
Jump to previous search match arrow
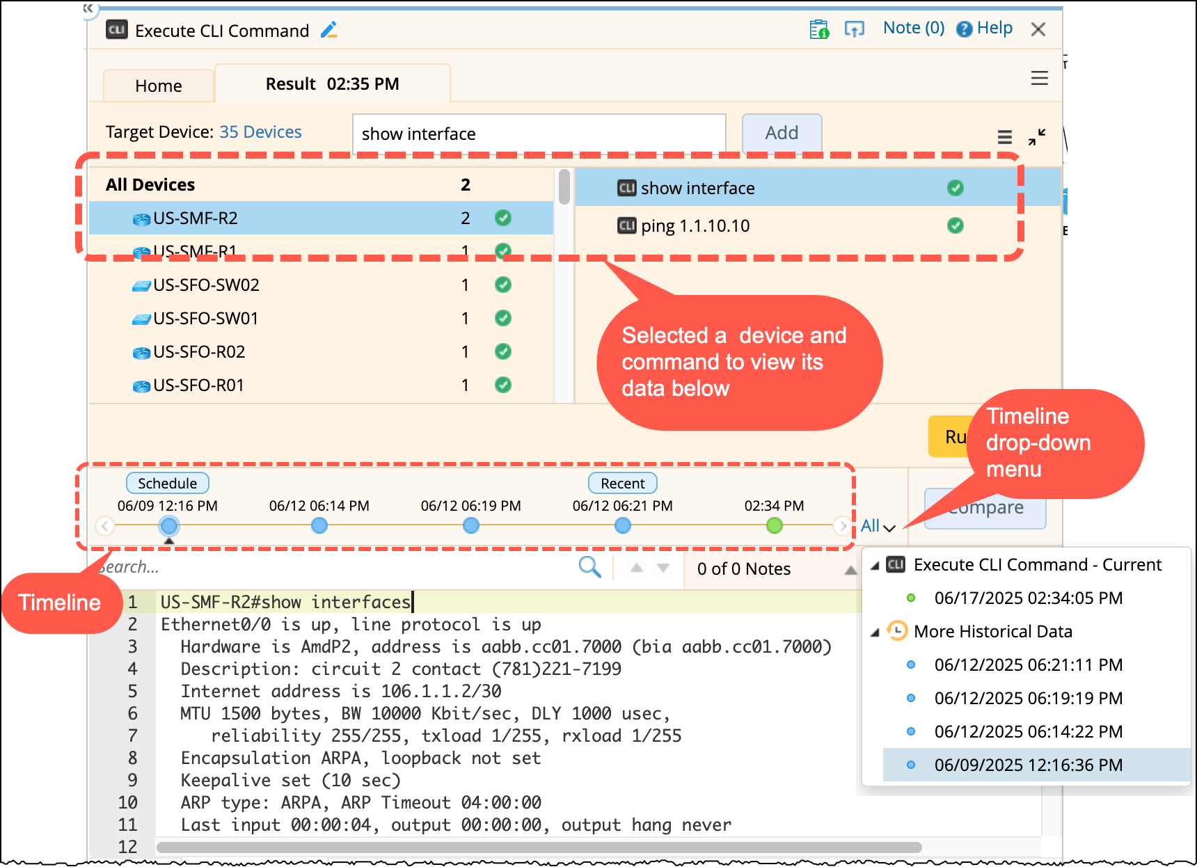pos(636,568)
